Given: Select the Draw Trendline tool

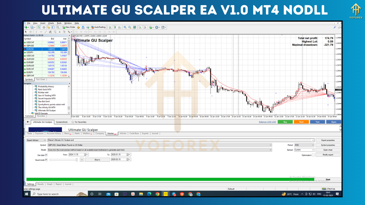Looking at the screenshot, I should coord(46,32).
